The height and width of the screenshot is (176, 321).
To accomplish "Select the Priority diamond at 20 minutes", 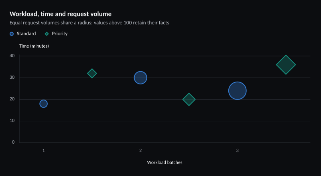I will pos(189,100).
